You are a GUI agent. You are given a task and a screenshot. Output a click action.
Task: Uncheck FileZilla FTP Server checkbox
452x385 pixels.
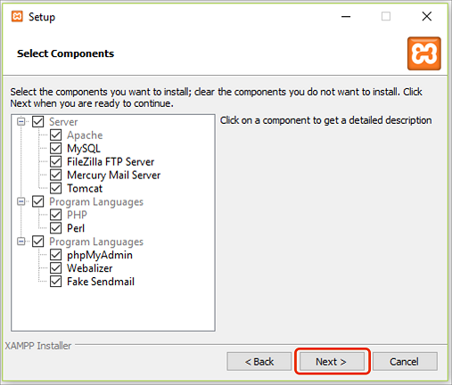[x=56, y=161]
